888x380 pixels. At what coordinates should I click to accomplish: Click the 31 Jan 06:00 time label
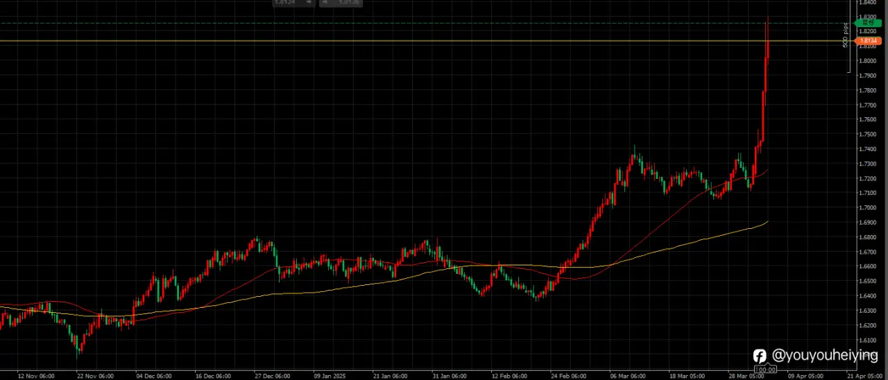[450, 376]
